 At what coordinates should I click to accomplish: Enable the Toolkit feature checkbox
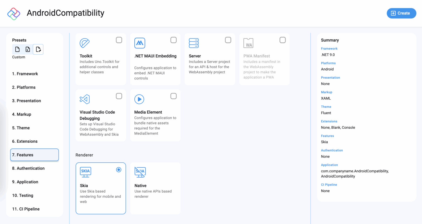pyautogui.click(x=119, y=40)
